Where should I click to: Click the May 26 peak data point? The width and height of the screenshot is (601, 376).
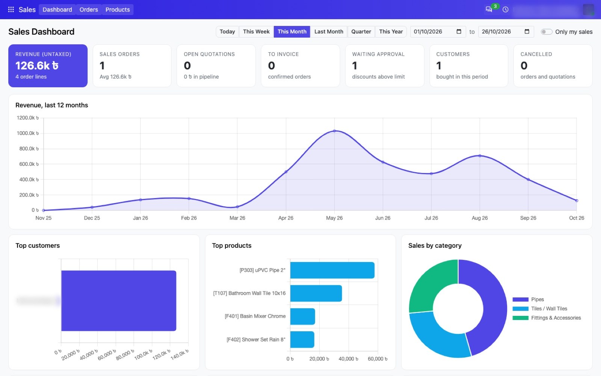(334, 131)
